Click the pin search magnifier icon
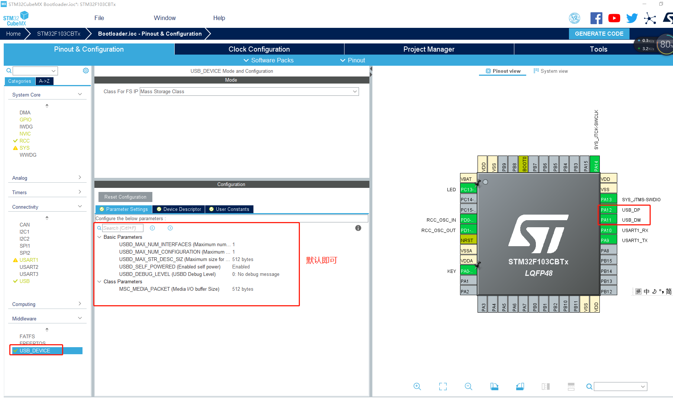 [589, 387]
